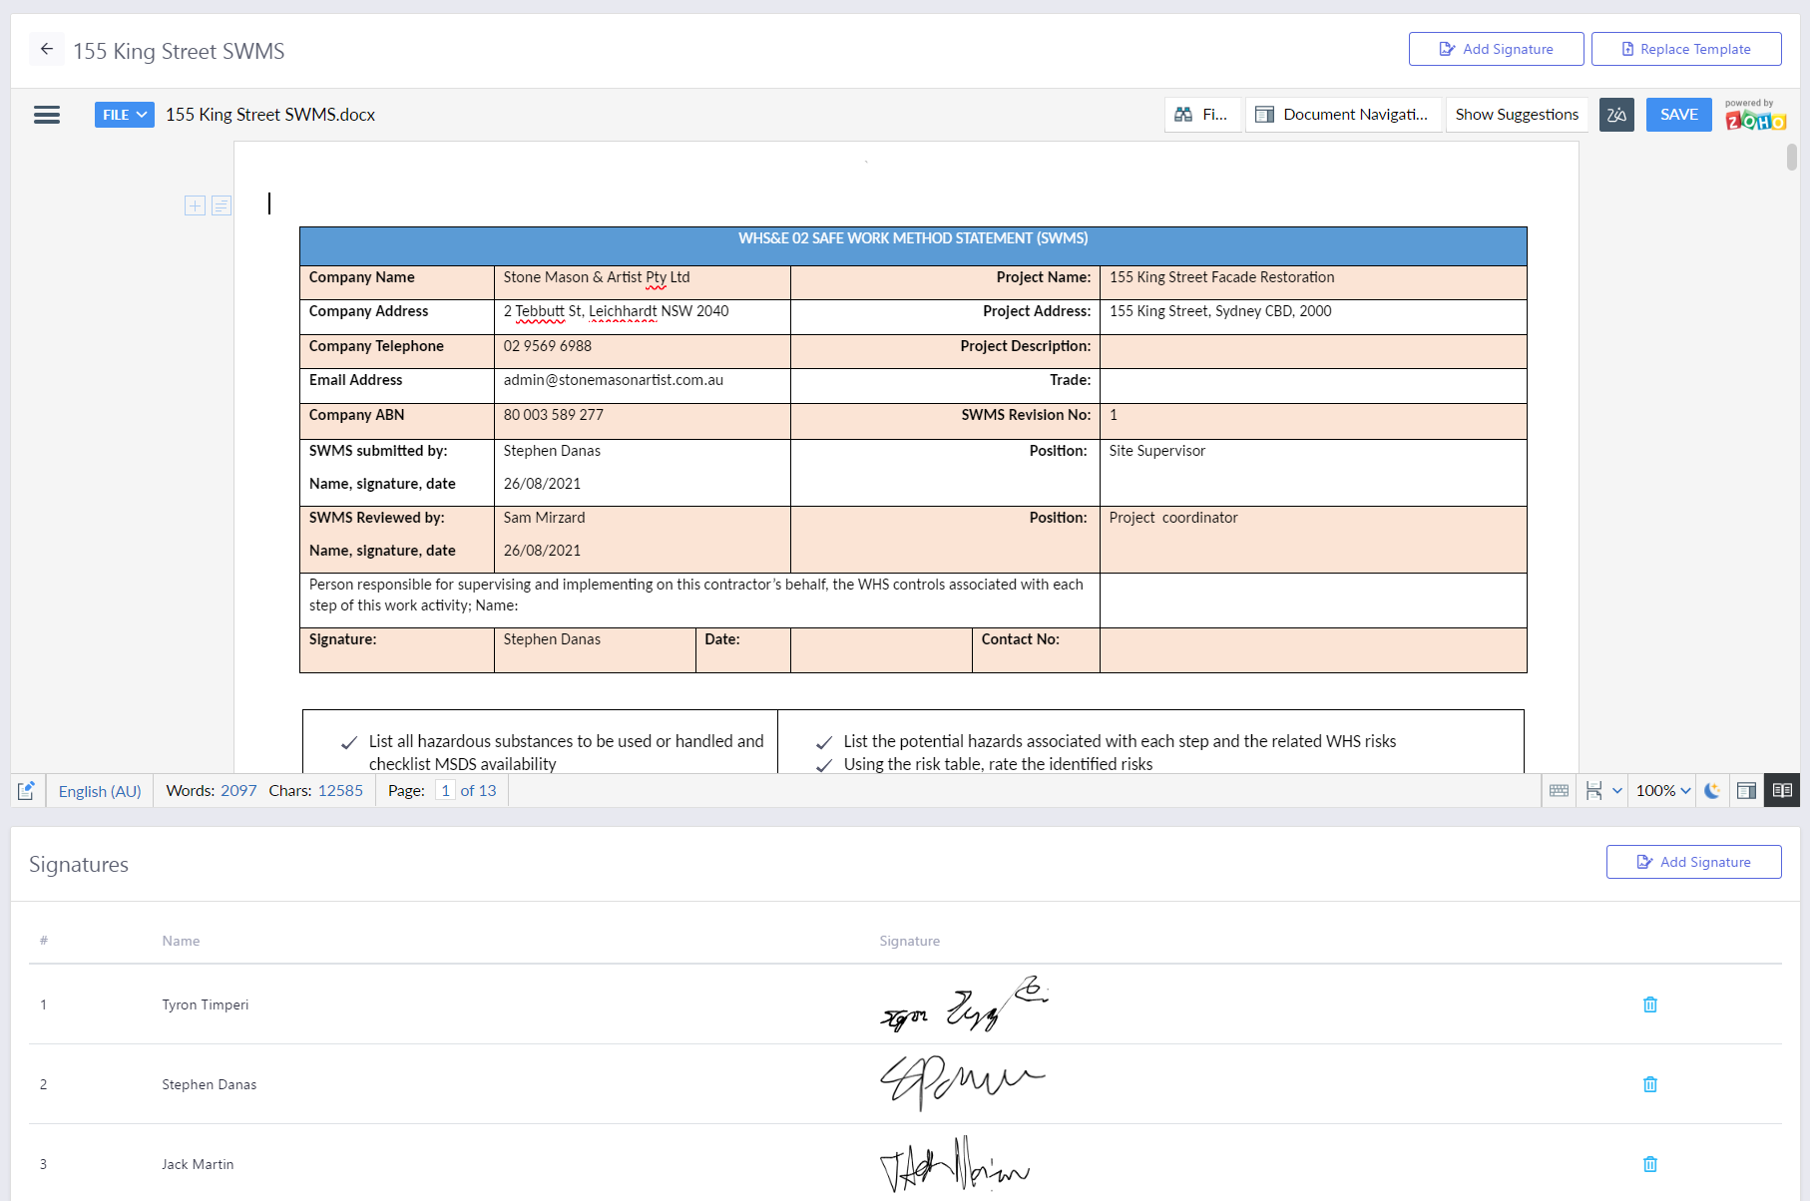The height and width of the screenshot is (1201, 1810).
Task: Change the English (AU) language setting
Action: (x=100, y=791)
